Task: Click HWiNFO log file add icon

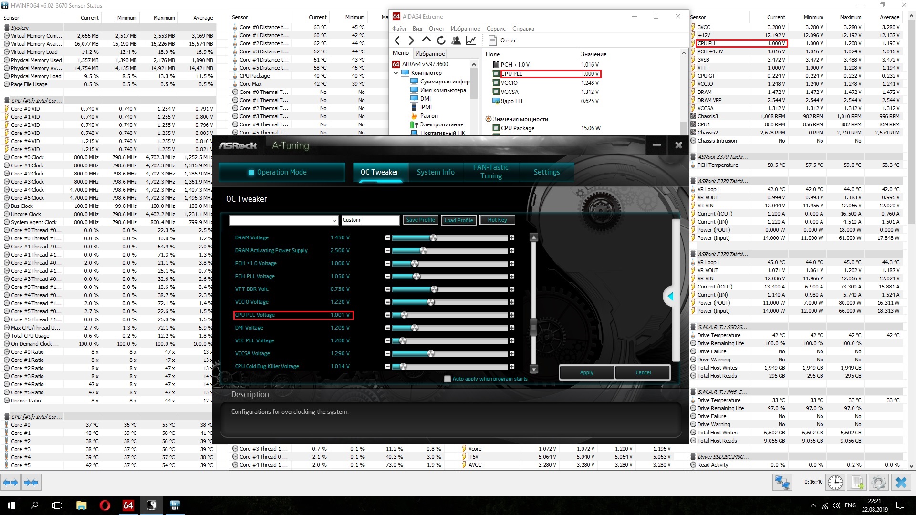Action: point(857,483)
